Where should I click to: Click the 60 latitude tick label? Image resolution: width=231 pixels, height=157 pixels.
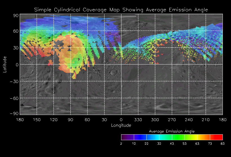16,31
